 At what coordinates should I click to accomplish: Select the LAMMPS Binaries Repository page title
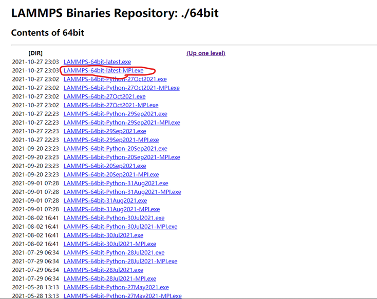[x=115, y=13]
